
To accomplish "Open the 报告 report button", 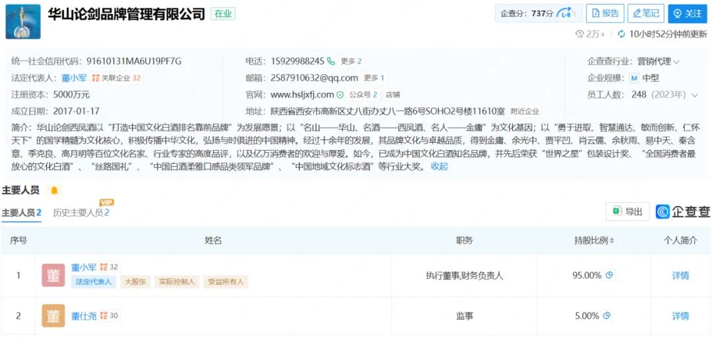I will coord(605,14).
